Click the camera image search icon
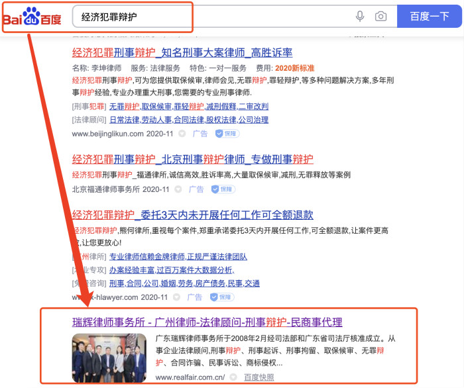 (380, 17)
